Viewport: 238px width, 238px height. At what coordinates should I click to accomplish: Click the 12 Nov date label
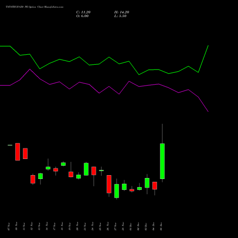pos(32,227)
